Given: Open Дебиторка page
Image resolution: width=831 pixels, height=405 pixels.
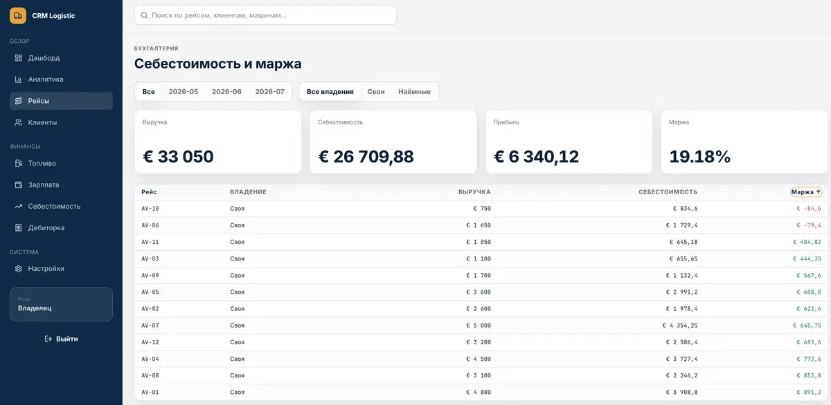Looking at the screenshot, I should [x=61, y=227].
